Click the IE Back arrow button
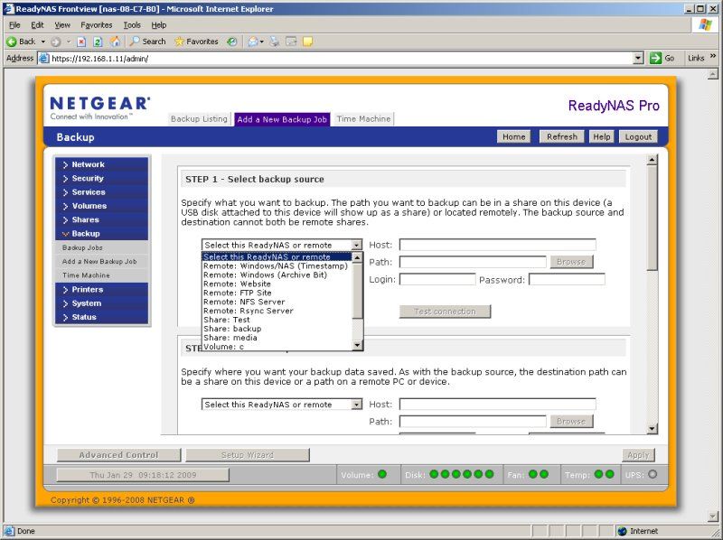723x540 pixels. click(21, 42)
